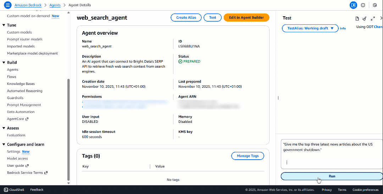Screen dimensions: 383x194
Task: Open Evaluations under Assess
Action: [x=16, y=135]
